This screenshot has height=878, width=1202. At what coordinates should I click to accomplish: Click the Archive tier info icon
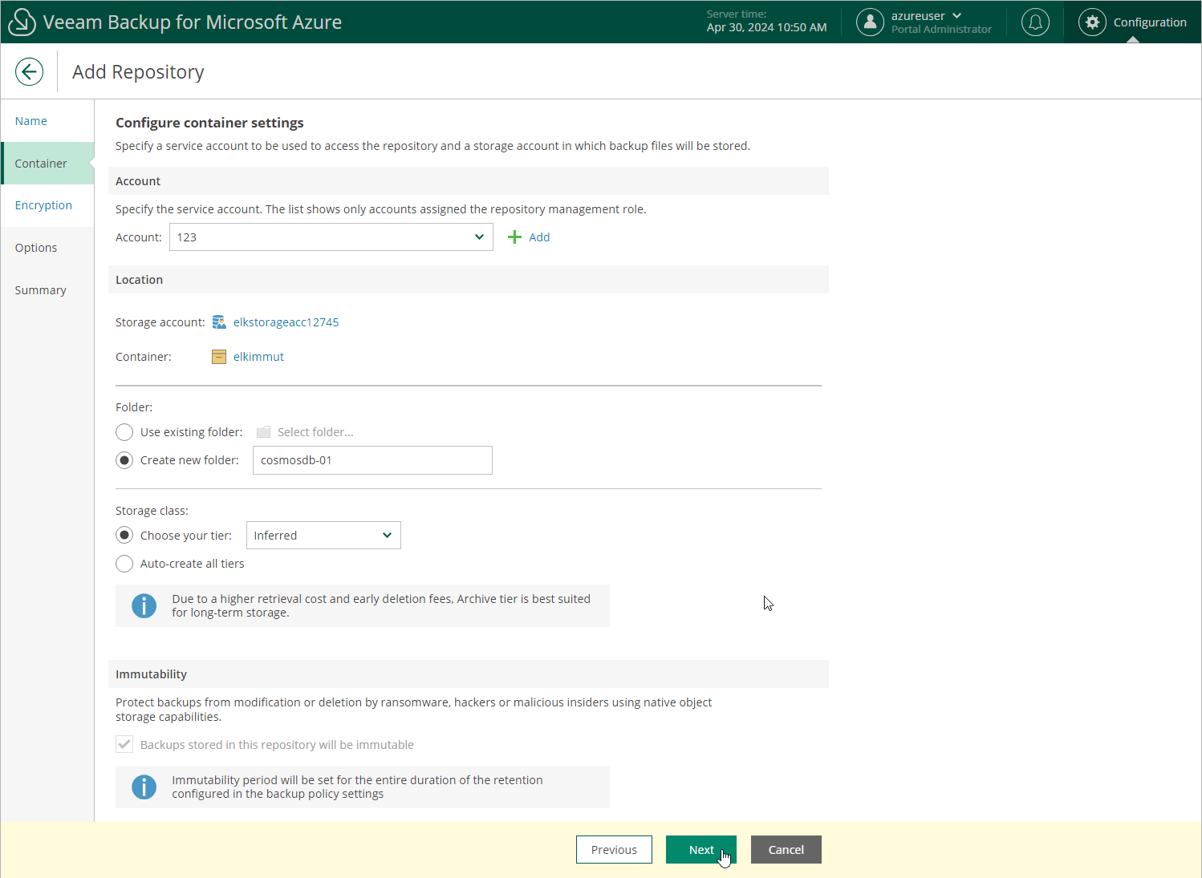pos(144,605)
